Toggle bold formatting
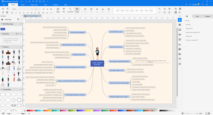This screenshot has height=115, width=213. (12, 13)
